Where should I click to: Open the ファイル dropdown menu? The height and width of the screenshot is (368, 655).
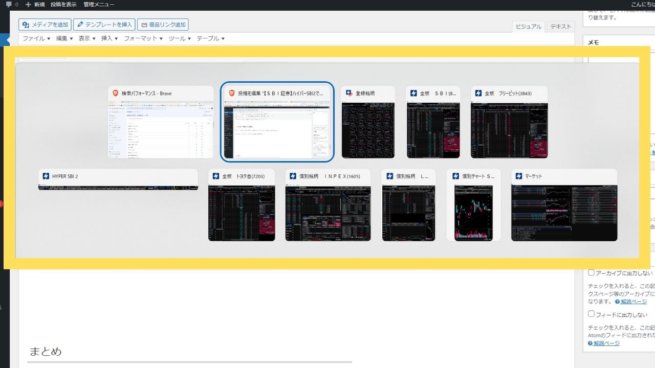[36, 38]
